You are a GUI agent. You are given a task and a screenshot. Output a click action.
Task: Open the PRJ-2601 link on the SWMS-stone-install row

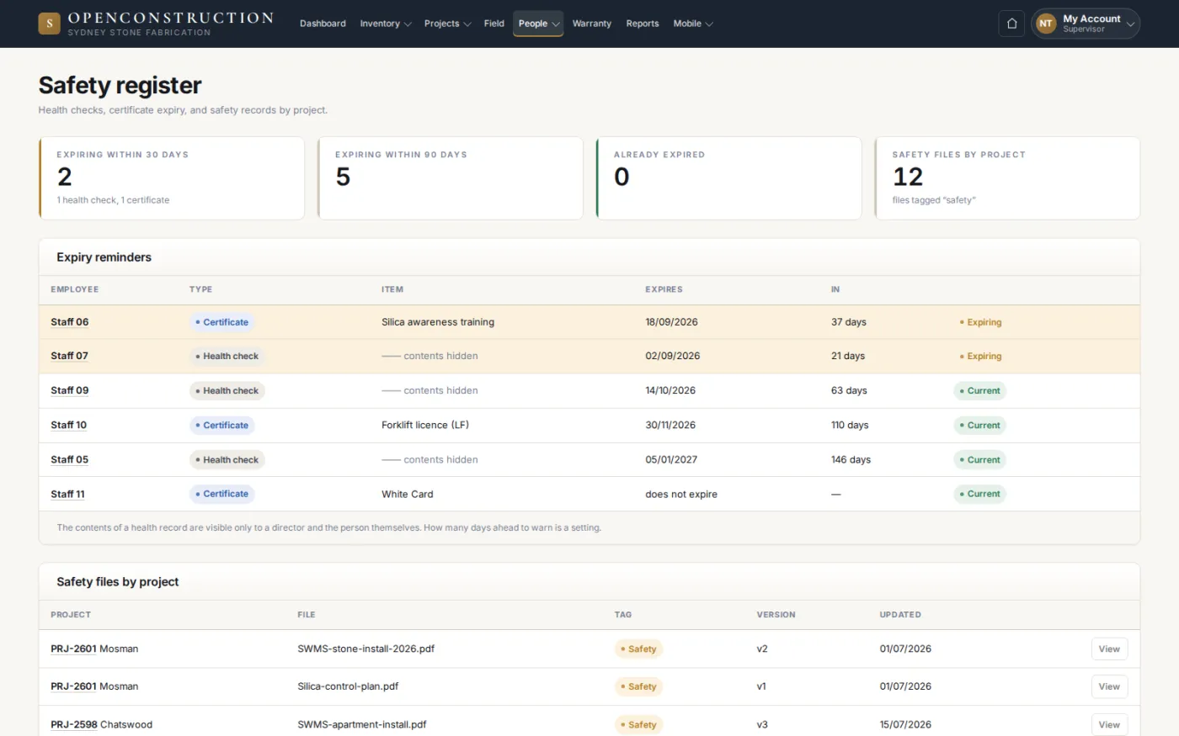point(73,649)
